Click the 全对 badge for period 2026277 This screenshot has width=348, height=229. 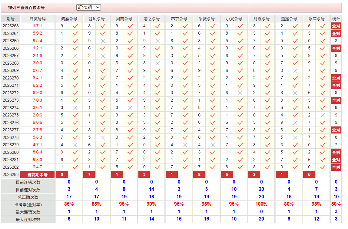tap(336, 130)
